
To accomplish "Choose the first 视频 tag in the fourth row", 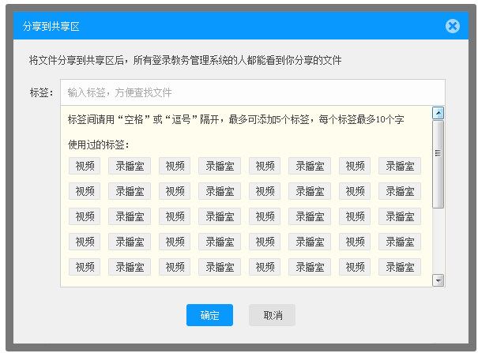I will coord(85,242).
